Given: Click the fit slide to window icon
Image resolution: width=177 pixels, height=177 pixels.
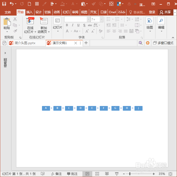Looking at the screenshot, I should tap(170, 174).
